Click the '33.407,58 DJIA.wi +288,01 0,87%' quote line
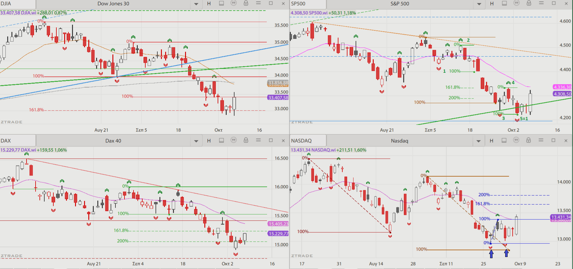 [34, 13]
